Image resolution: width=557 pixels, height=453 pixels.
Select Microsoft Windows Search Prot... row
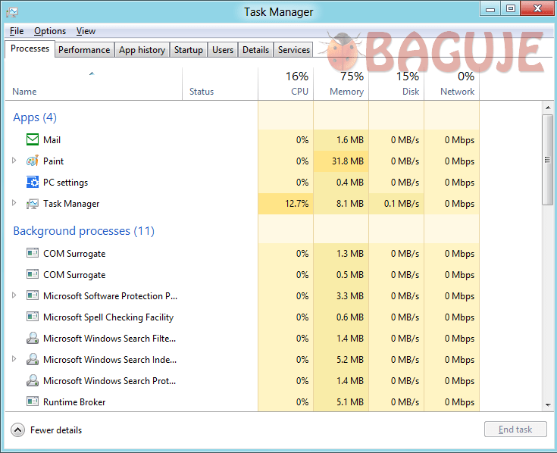[x=243, y=380]
